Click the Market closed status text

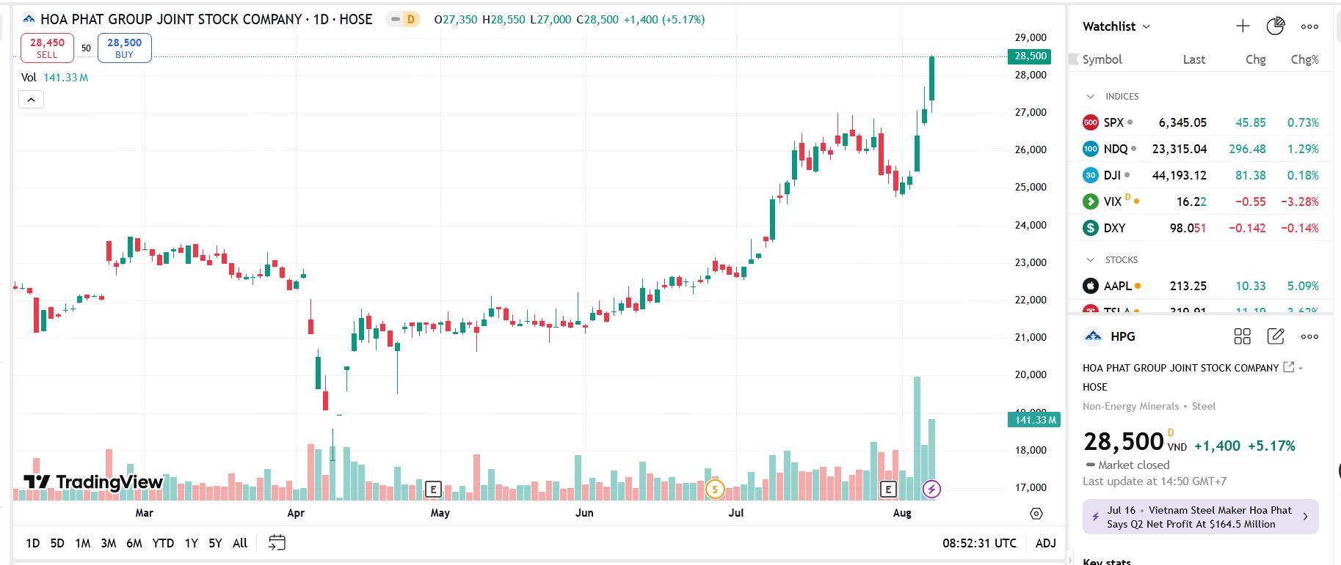tap(1133, 465)
